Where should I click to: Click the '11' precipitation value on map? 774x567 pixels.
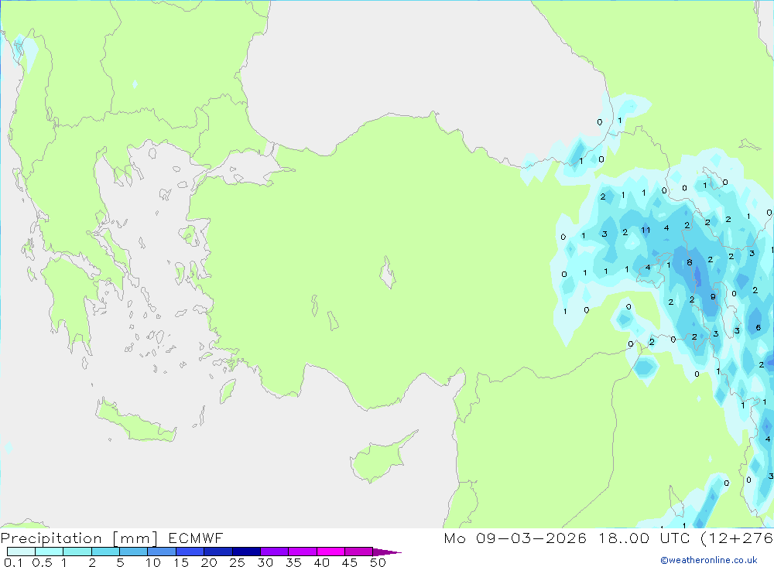pyautogui.click(x=646, y=230)
